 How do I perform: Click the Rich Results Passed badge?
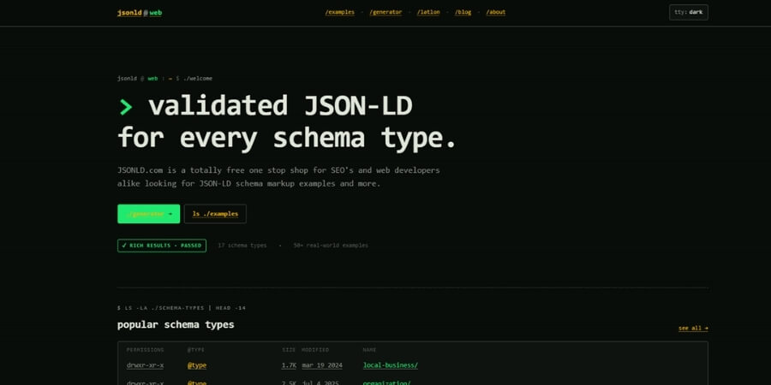[162, 246]
